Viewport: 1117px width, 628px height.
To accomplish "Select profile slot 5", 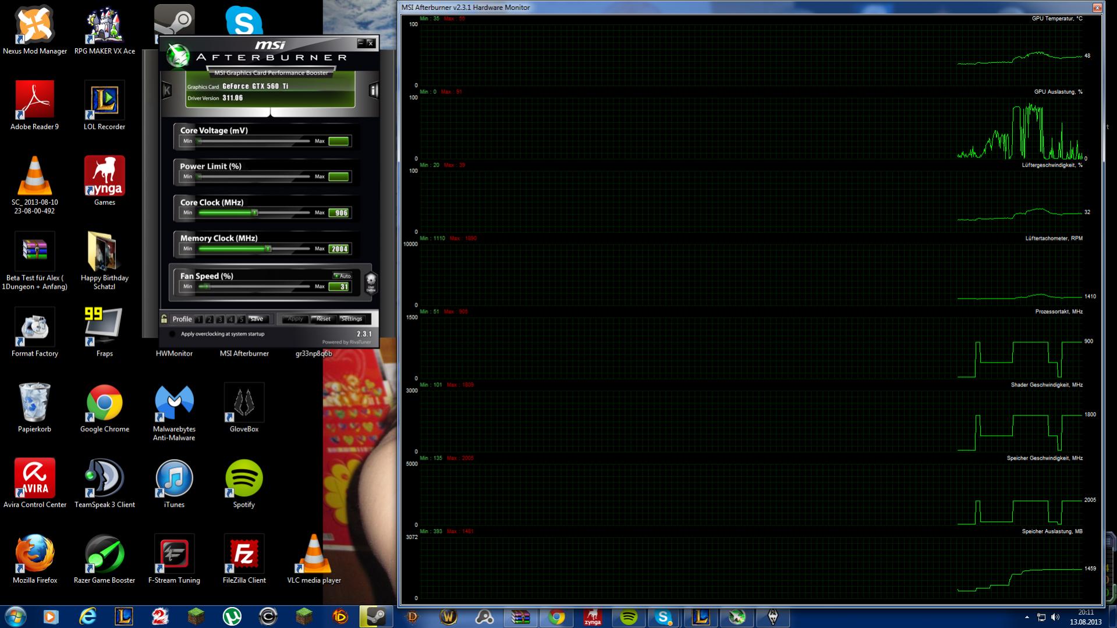I will [x=241, y=319].
